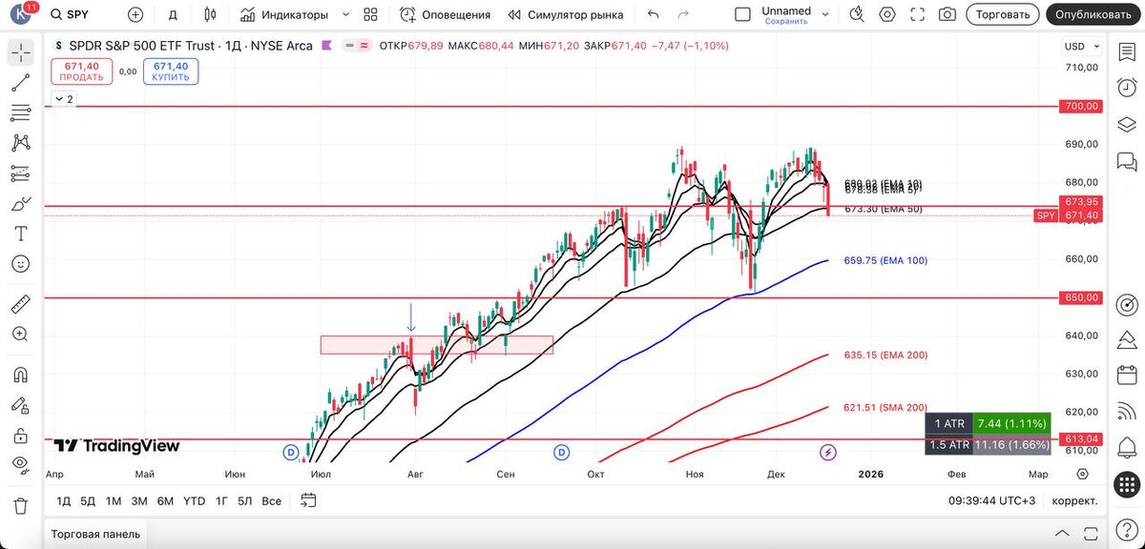
Task: Add a symbol to compare with plus icon
Action: tap(135, 14)
